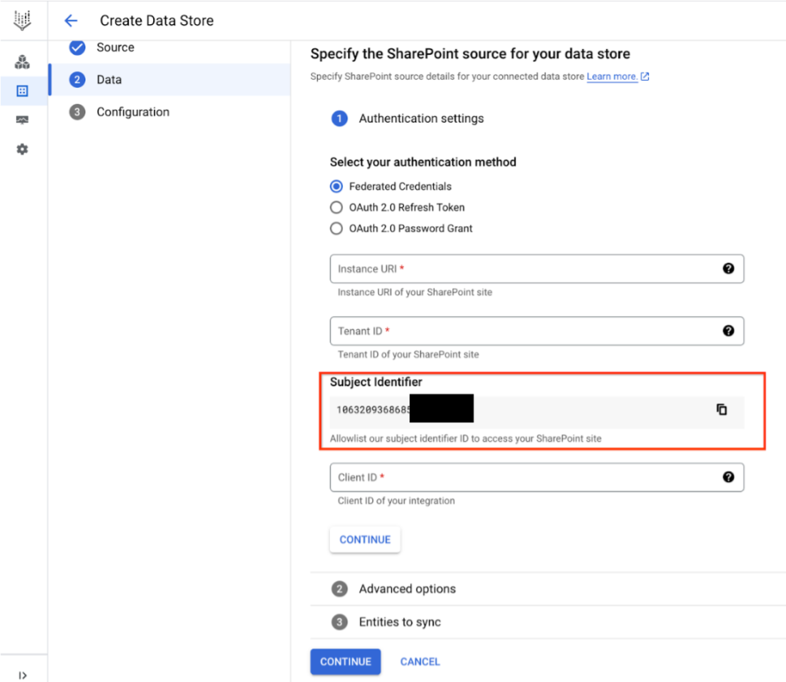Open the settings gear in sidebar
The width and height of the screenshot is (786, 682).
click(x=22, y=149)
